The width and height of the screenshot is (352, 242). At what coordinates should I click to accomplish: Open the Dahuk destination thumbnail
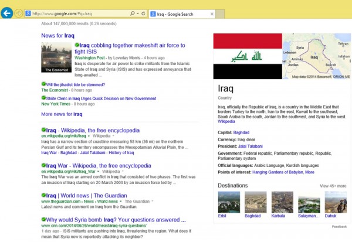pyautogui.click(x=336, y=202)
